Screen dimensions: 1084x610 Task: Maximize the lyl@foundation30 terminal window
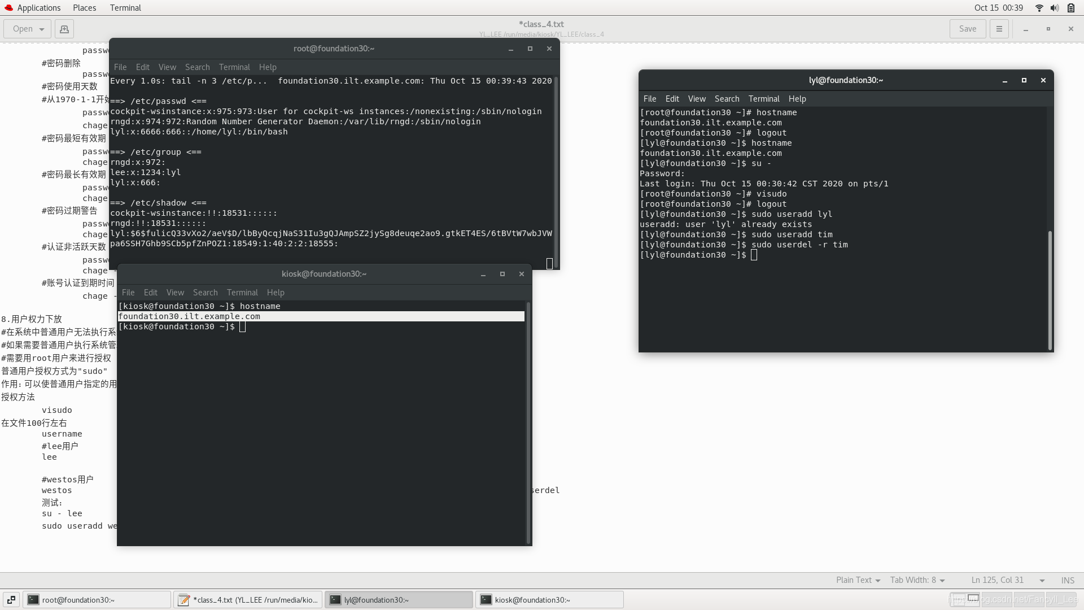click(x=1024, y=80)
